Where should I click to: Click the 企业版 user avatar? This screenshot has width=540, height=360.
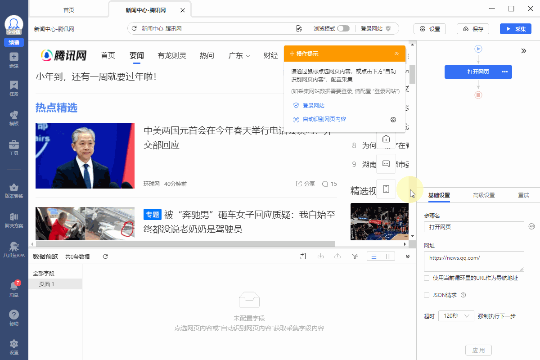point(14,25)
